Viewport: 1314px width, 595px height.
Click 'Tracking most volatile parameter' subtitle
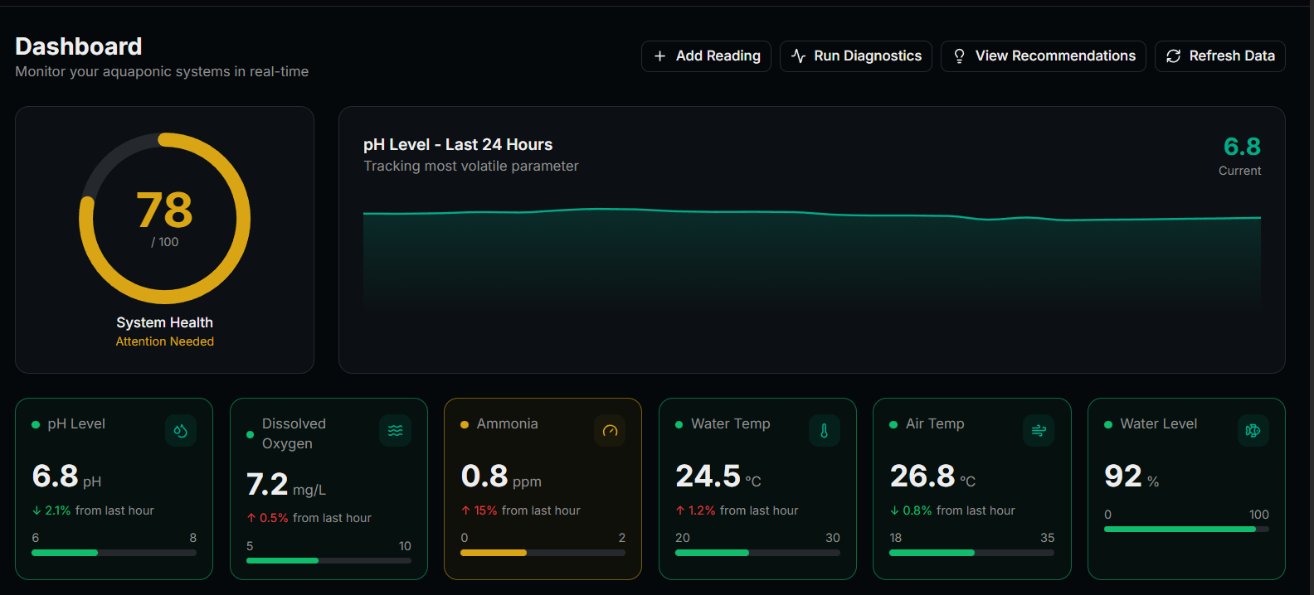coord(471,166)
